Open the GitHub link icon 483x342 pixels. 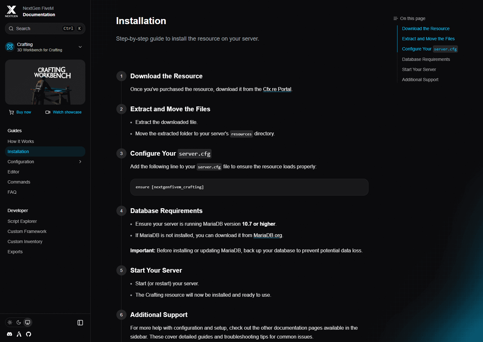(29, 334)
